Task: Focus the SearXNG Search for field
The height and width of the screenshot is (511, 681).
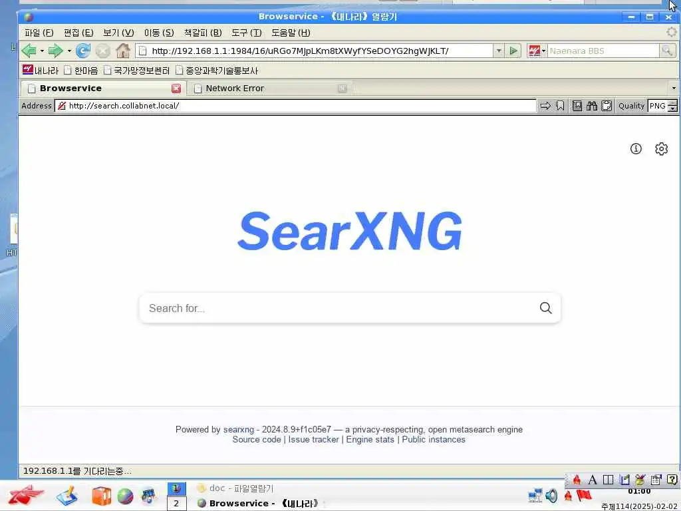Action: click(x=339, y=308)
